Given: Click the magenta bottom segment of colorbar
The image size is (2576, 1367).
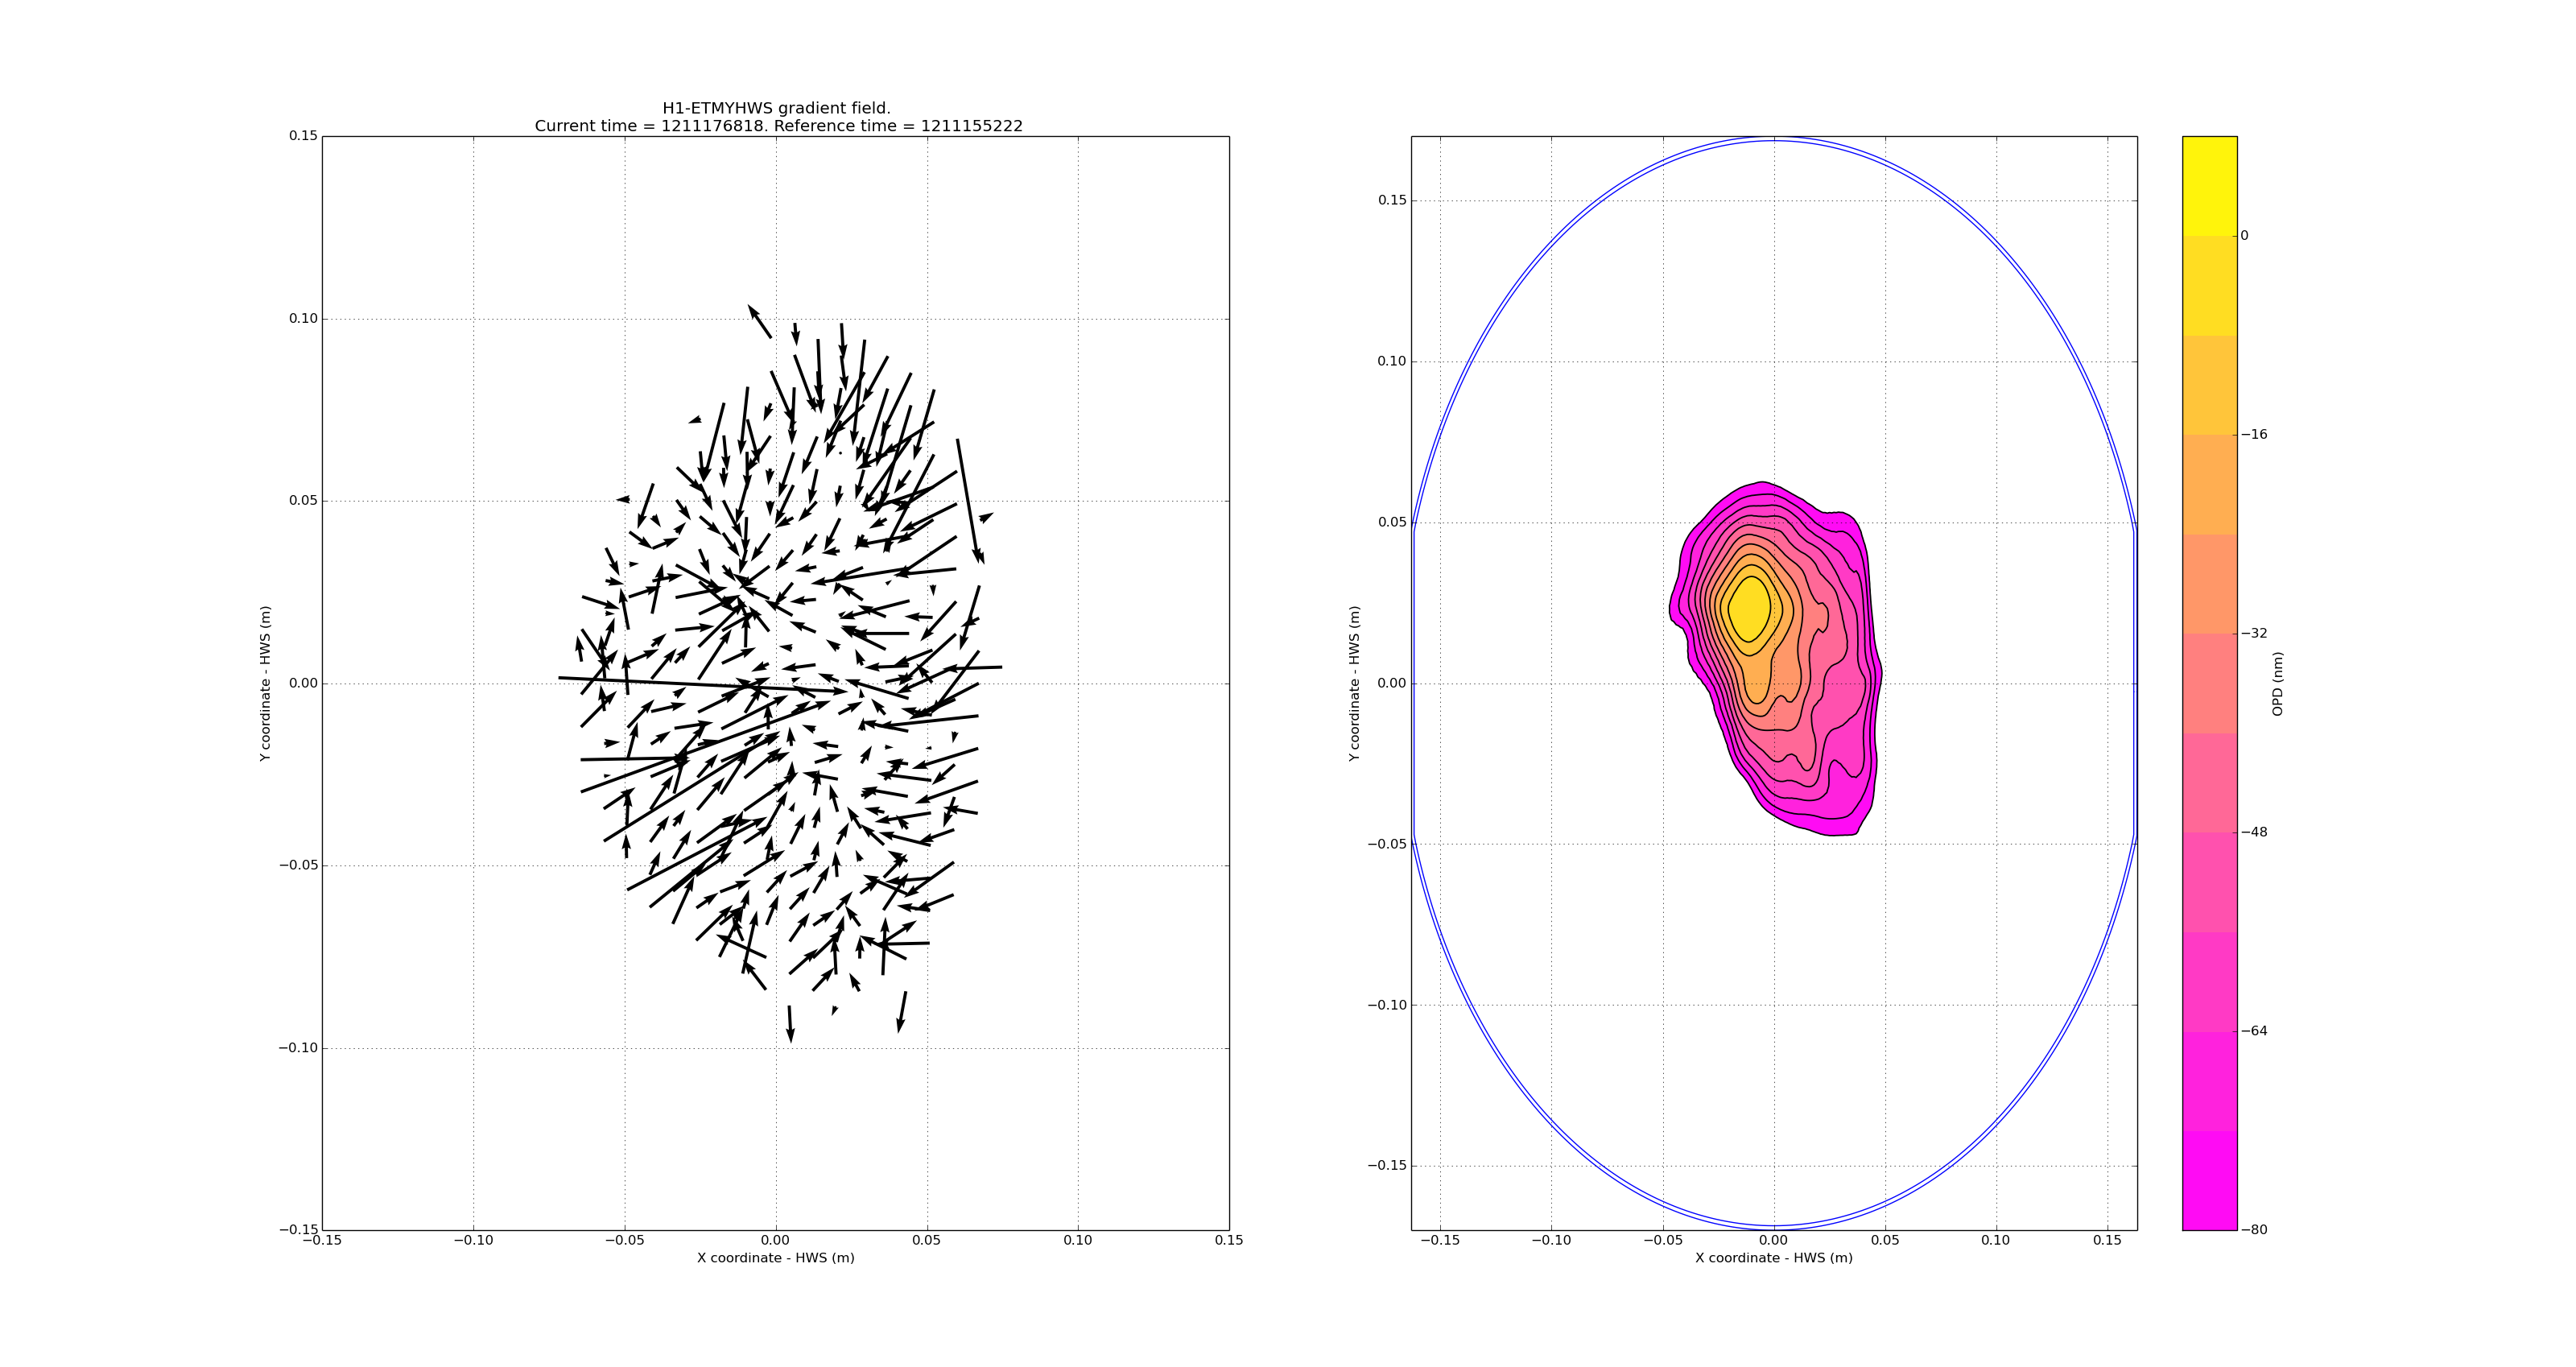Looking at the screenshot, I should click(2209, 1180).
